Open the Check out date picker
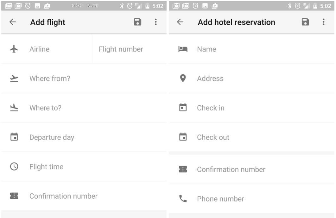The image size is (336, 218). point(253,137)
